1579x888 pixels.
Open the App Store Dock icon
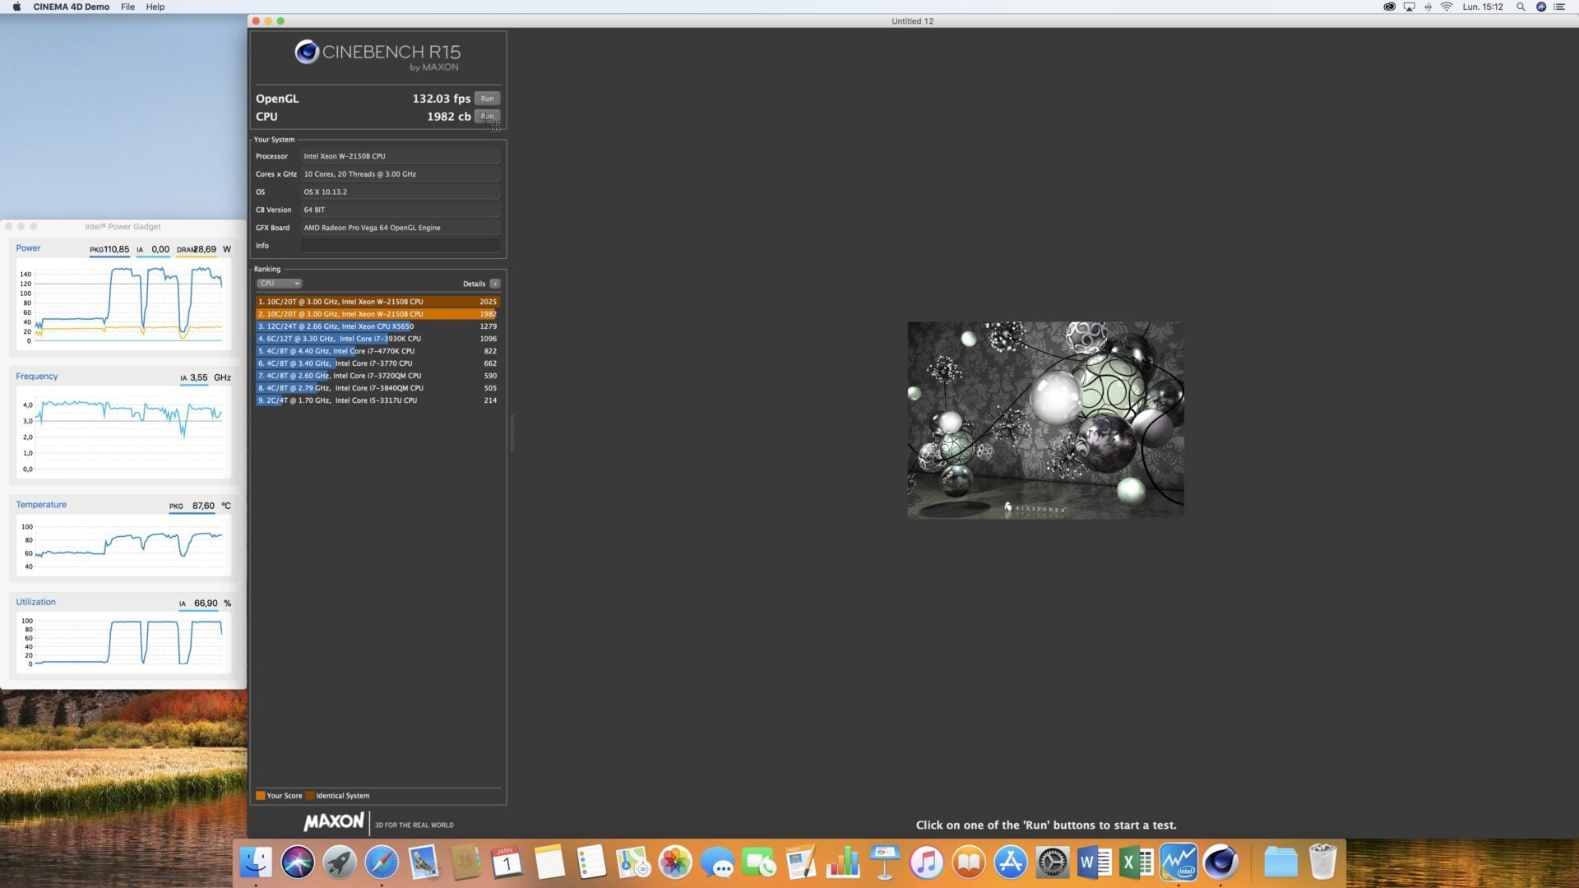[x=1011, y=863]
